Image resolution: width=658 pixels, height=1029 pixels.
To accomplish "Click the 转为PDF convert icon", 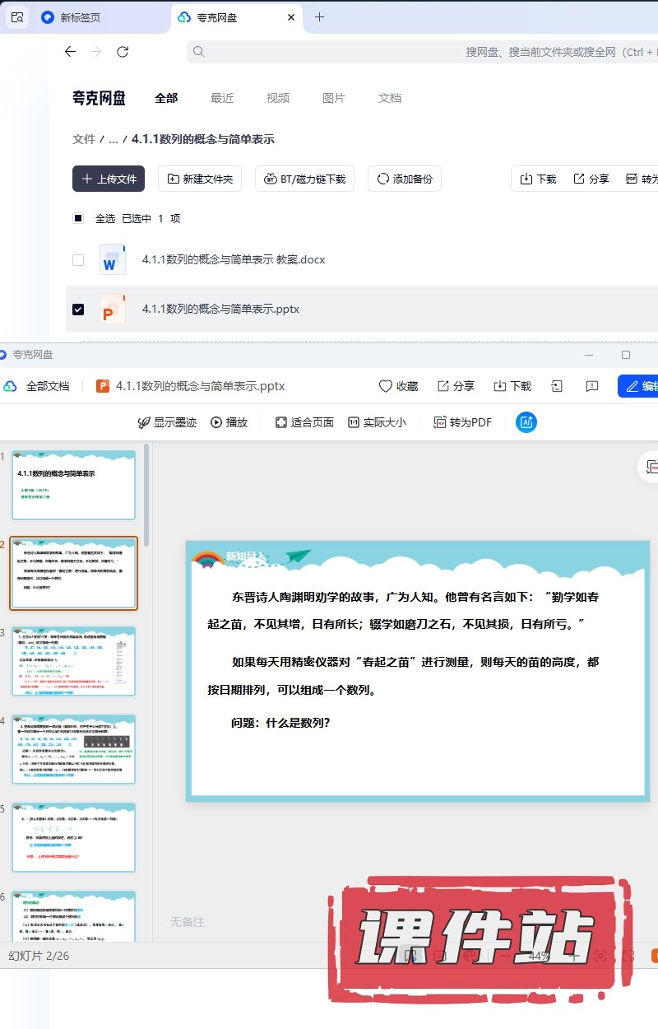I will [x=440, y=422].
